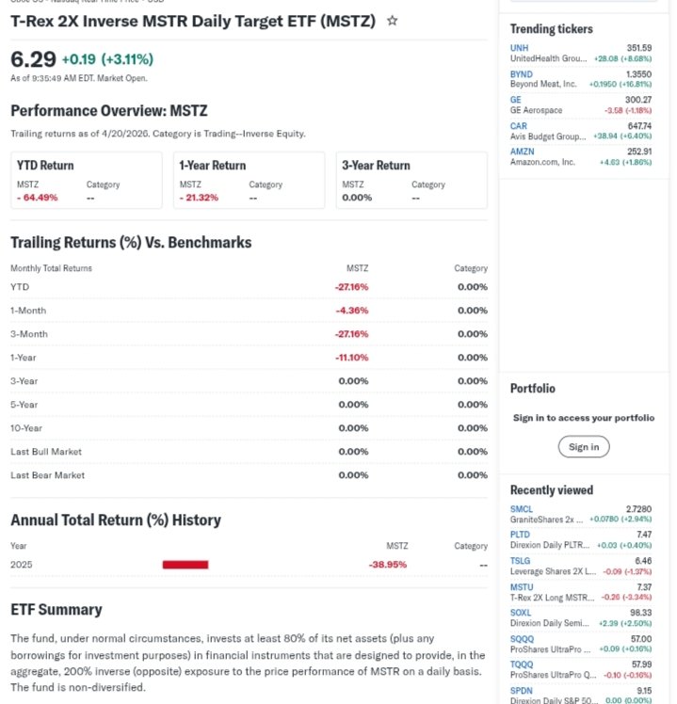The height and width of the screenshot is (704, 677).
Task: Open the UNH trending ticker
Action: click(520, 48)
